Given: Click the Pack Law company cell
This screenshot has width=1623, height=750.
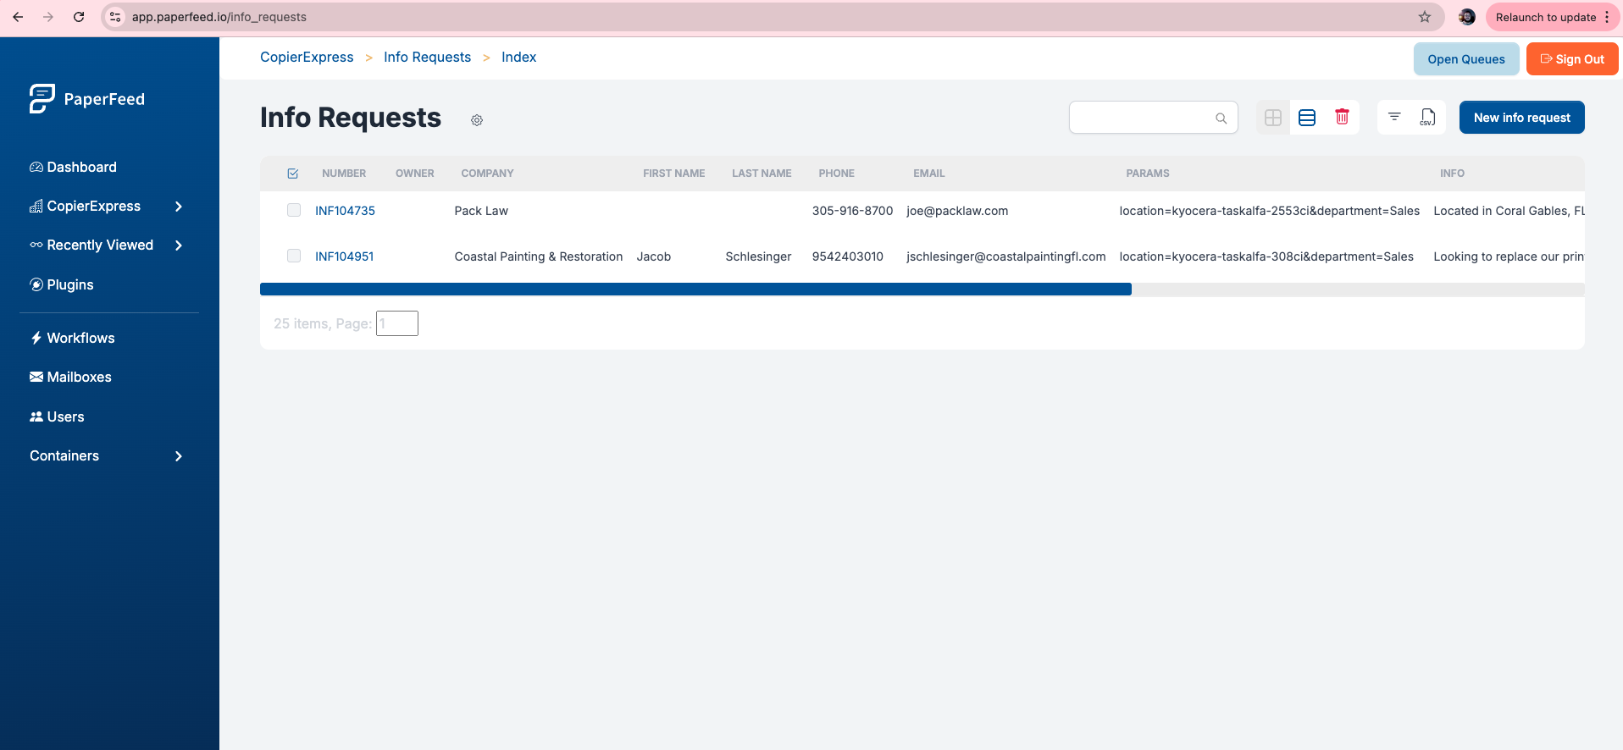Looking at the screenshot, I should point(481,211).
